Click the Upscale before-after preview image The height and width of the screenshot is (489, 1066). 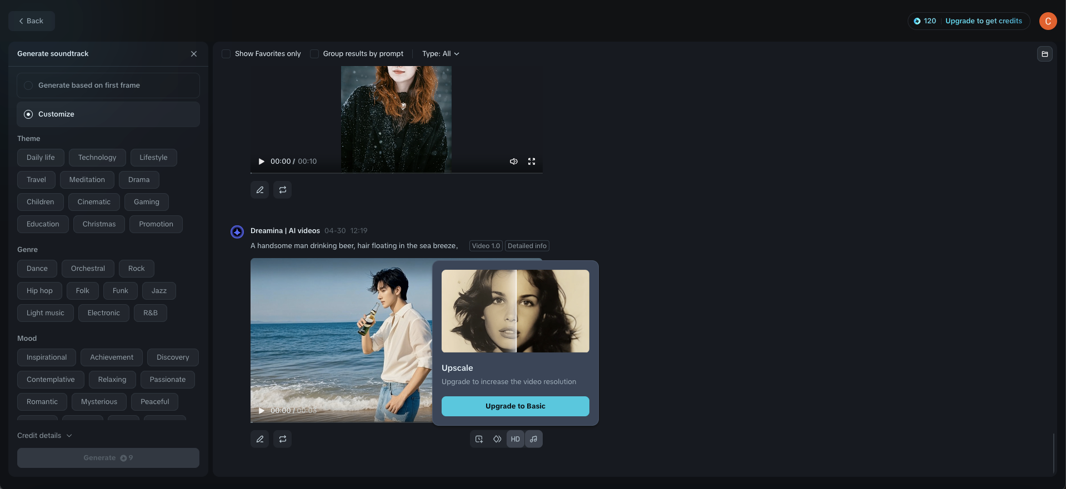pyautogui.click(x=516, y=311)
